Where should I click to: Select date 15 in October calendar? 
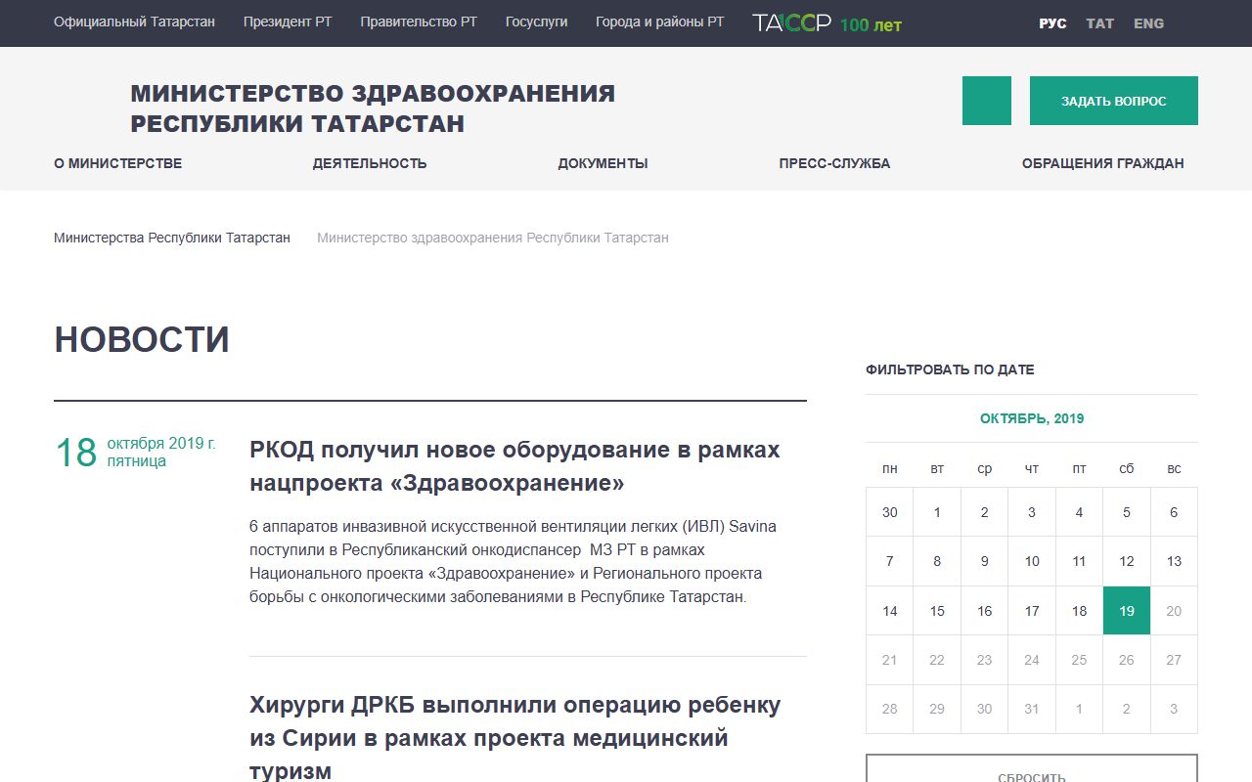click(x=937, y=611)
